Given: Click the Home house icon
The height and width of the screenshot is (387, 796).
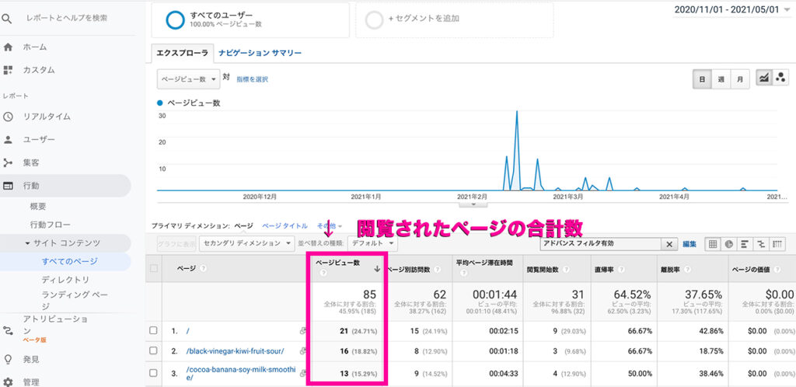Looking at the screenshot, I should [x=8, y=47].
